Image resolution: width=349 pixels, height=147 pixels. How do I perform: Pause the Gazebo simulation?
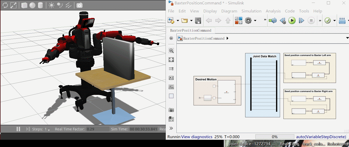click(x=18, y=129)
